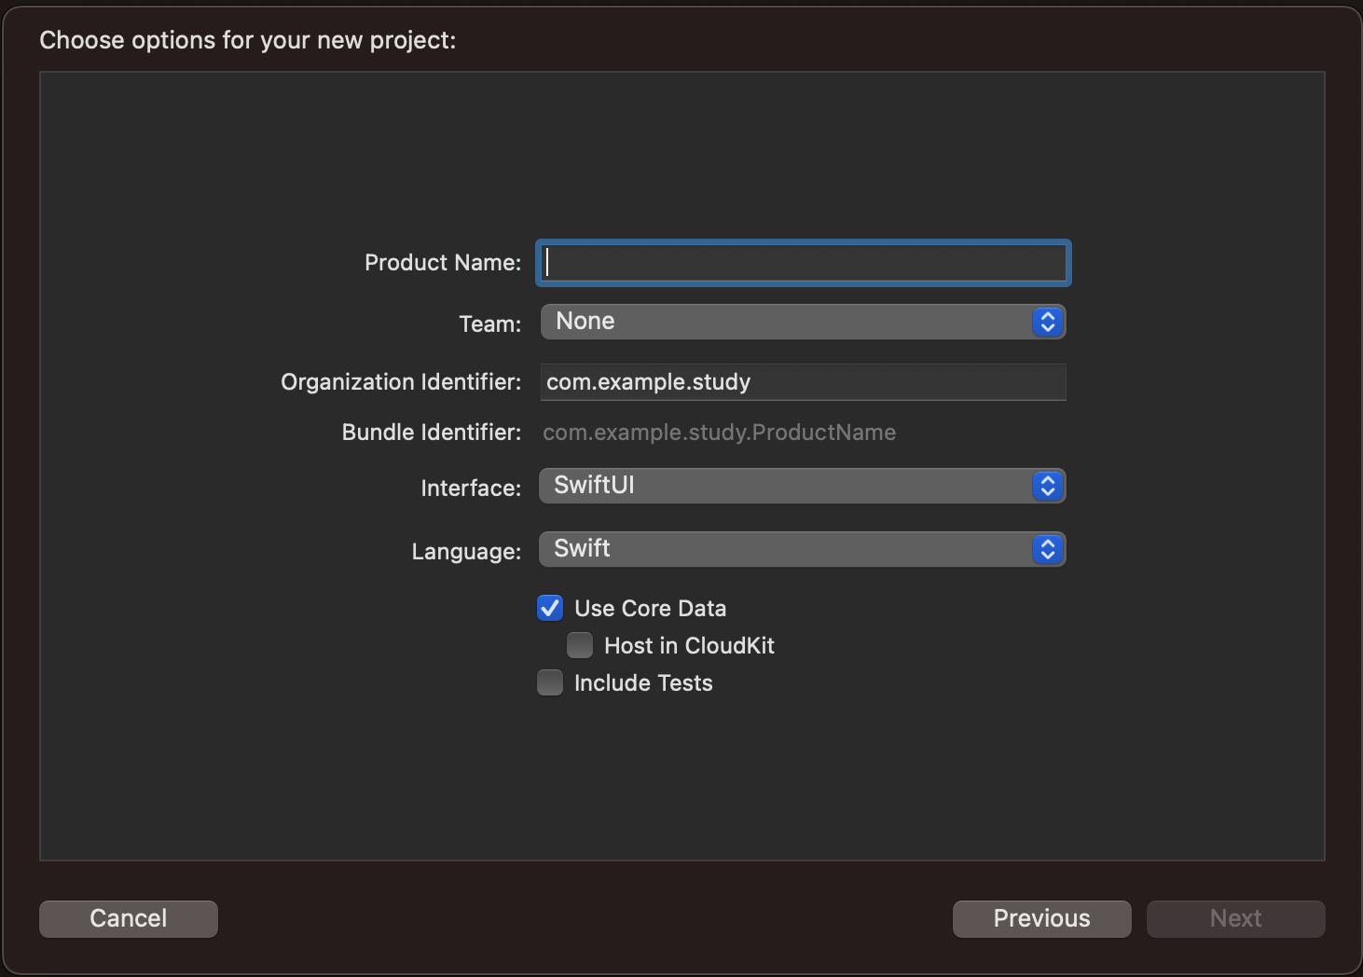
Task: Click the 'Bundle Identifier:' label
Action: (432, 433)
